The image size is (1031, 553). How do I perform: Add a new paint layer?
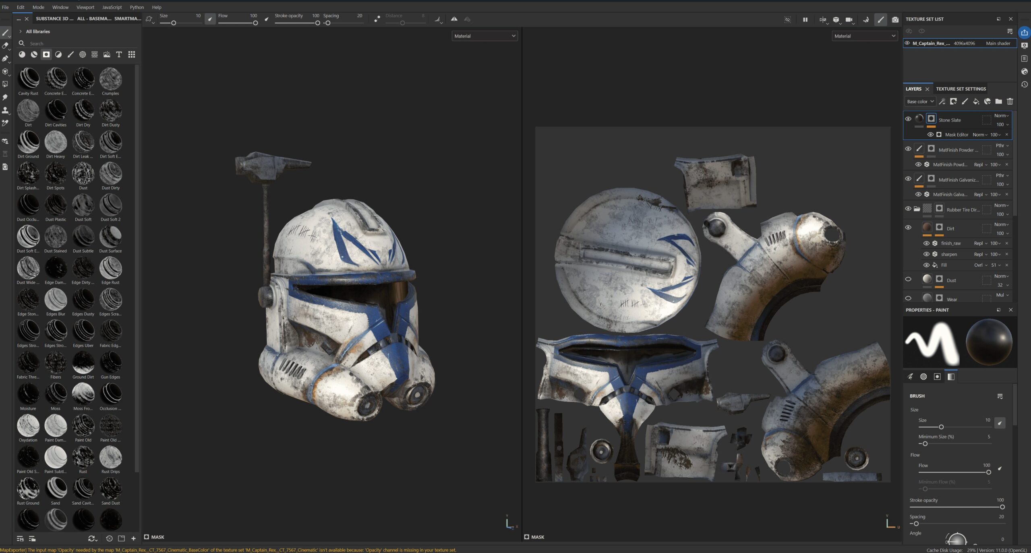(x=965, y=101)
